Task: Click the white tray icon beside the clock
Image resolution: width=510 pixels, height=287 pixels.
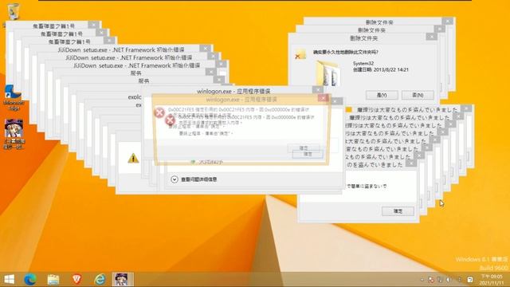Action: 469,280
